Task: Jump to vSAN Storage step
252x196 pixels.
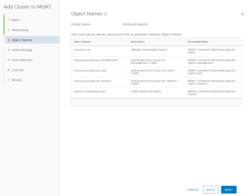Action: 21,50
